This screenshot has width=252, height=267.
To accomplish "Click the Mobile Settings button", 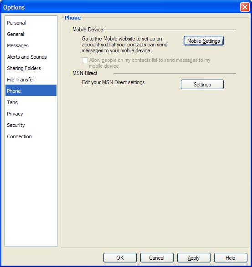I will click(x=204, y=41).
